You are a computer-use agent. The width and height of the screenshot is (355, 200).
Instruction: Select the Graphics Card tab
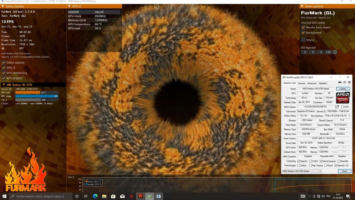(289, 83)
